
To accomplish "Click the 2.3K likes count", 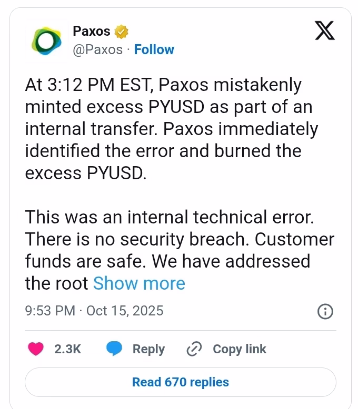I will coord(67,349).
